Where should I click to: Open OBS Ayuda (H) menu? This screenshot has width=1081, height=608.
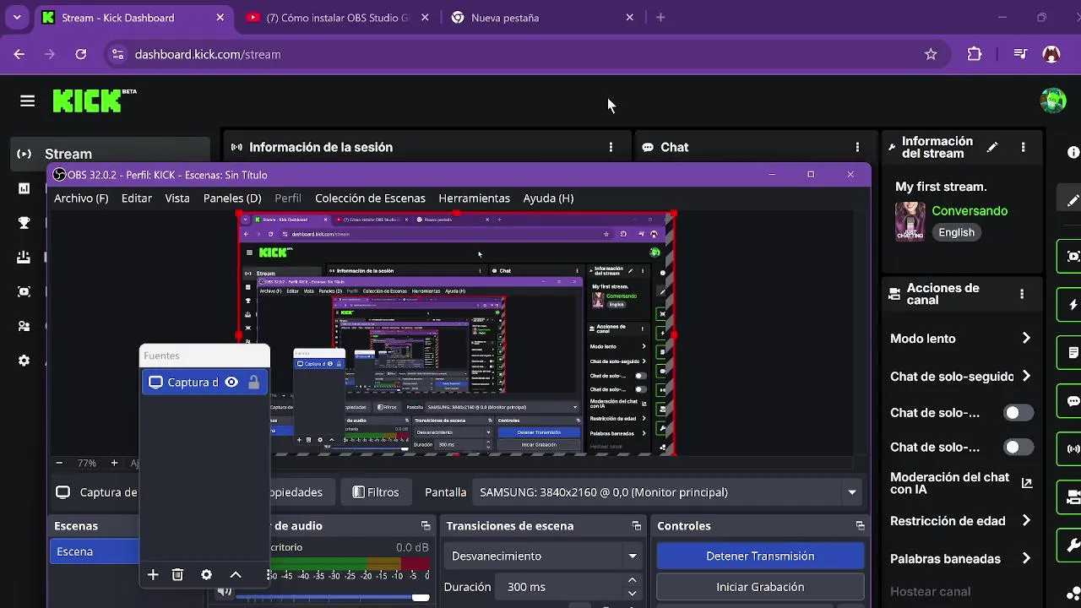pyautogui.click(x=548, y=198)
